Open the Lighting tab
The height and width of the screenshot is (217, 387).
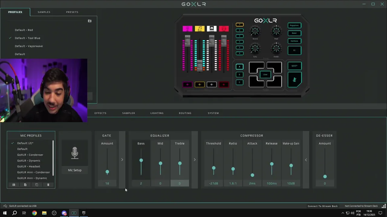tap(157, 113)
